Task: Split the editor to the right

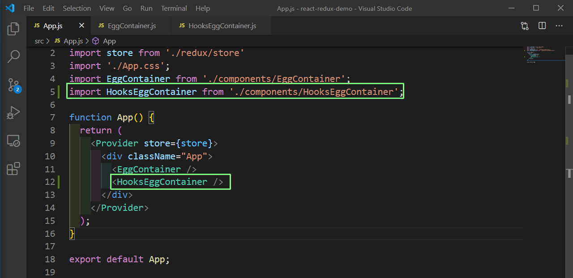Action: click(542, 26)
